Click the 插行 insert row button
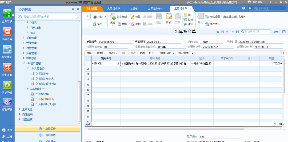This screenshot has height=142, width=288. [x=90, y=53]
